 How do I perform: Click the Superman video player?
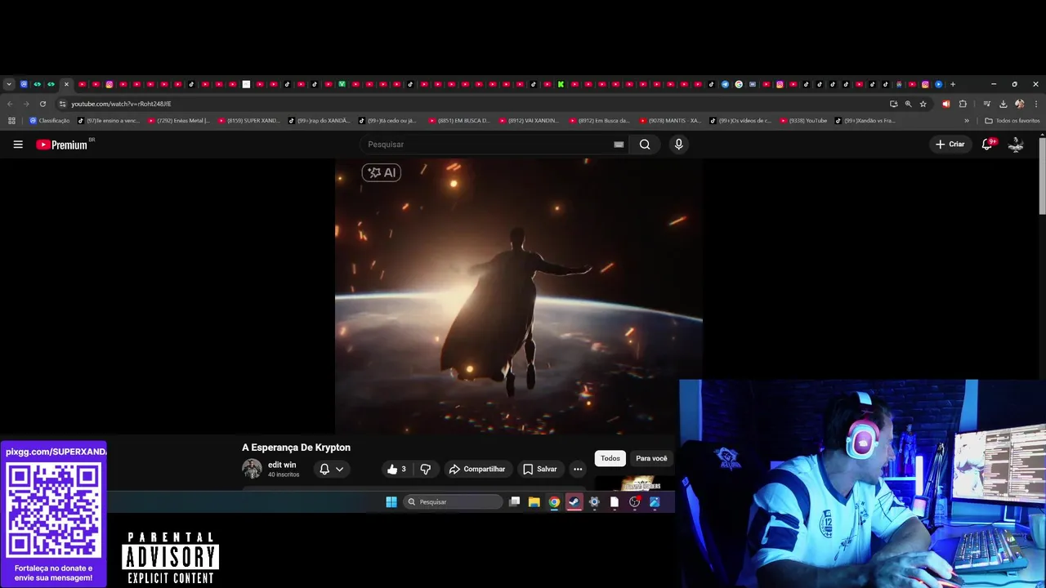click(518, 296)
